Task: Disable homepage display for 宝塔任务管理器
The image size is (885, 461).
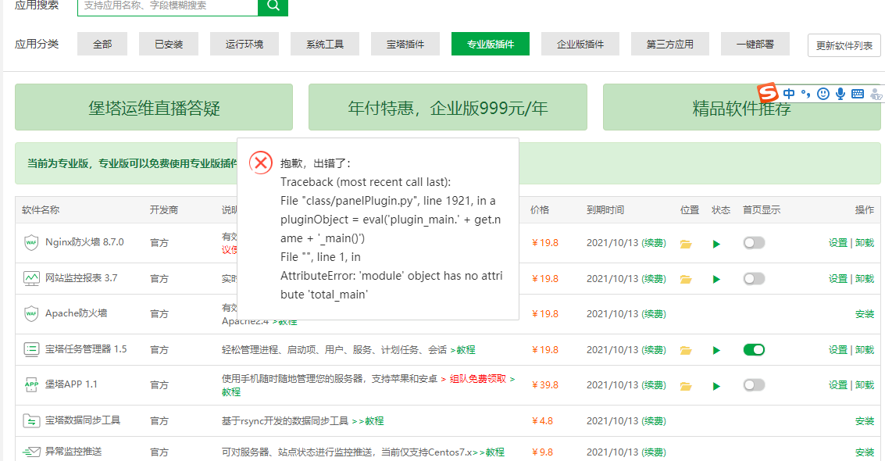Action: pyautogui.click(x=754, y=349)
